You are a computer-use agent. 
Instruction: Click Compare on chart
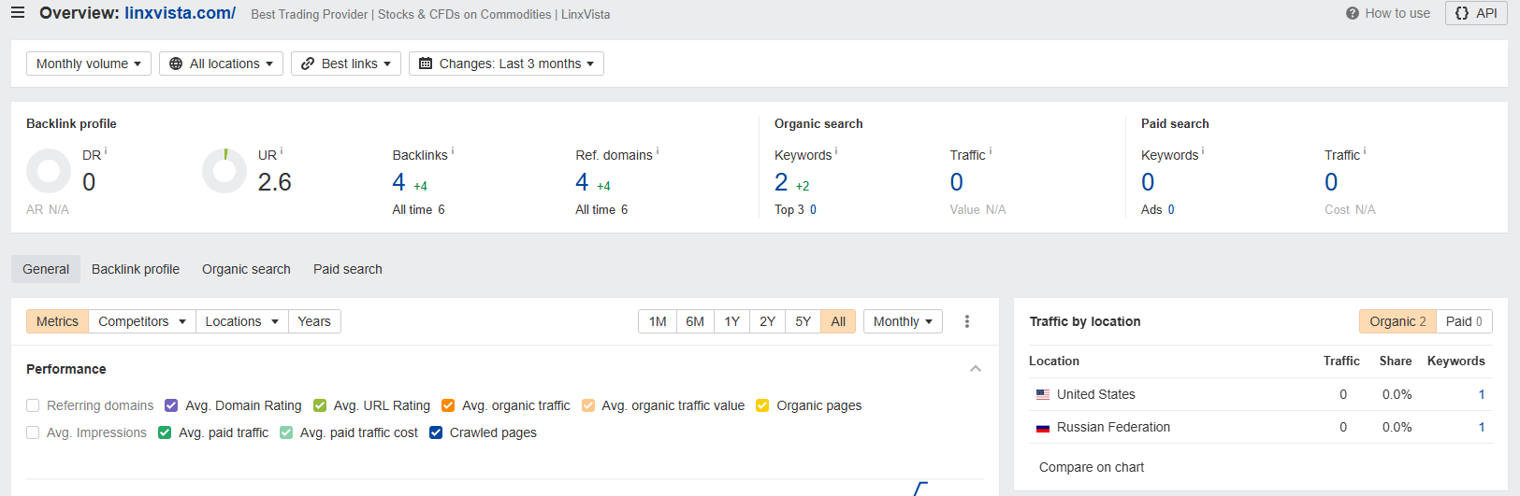(1092, 467)
